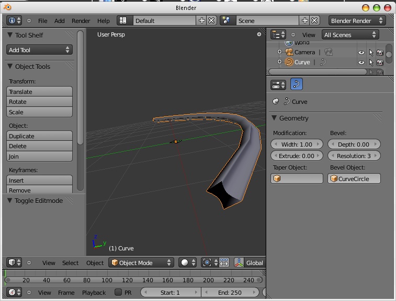
Task: Open the All Scenes display dropdown
Action: tap(350, 34)
